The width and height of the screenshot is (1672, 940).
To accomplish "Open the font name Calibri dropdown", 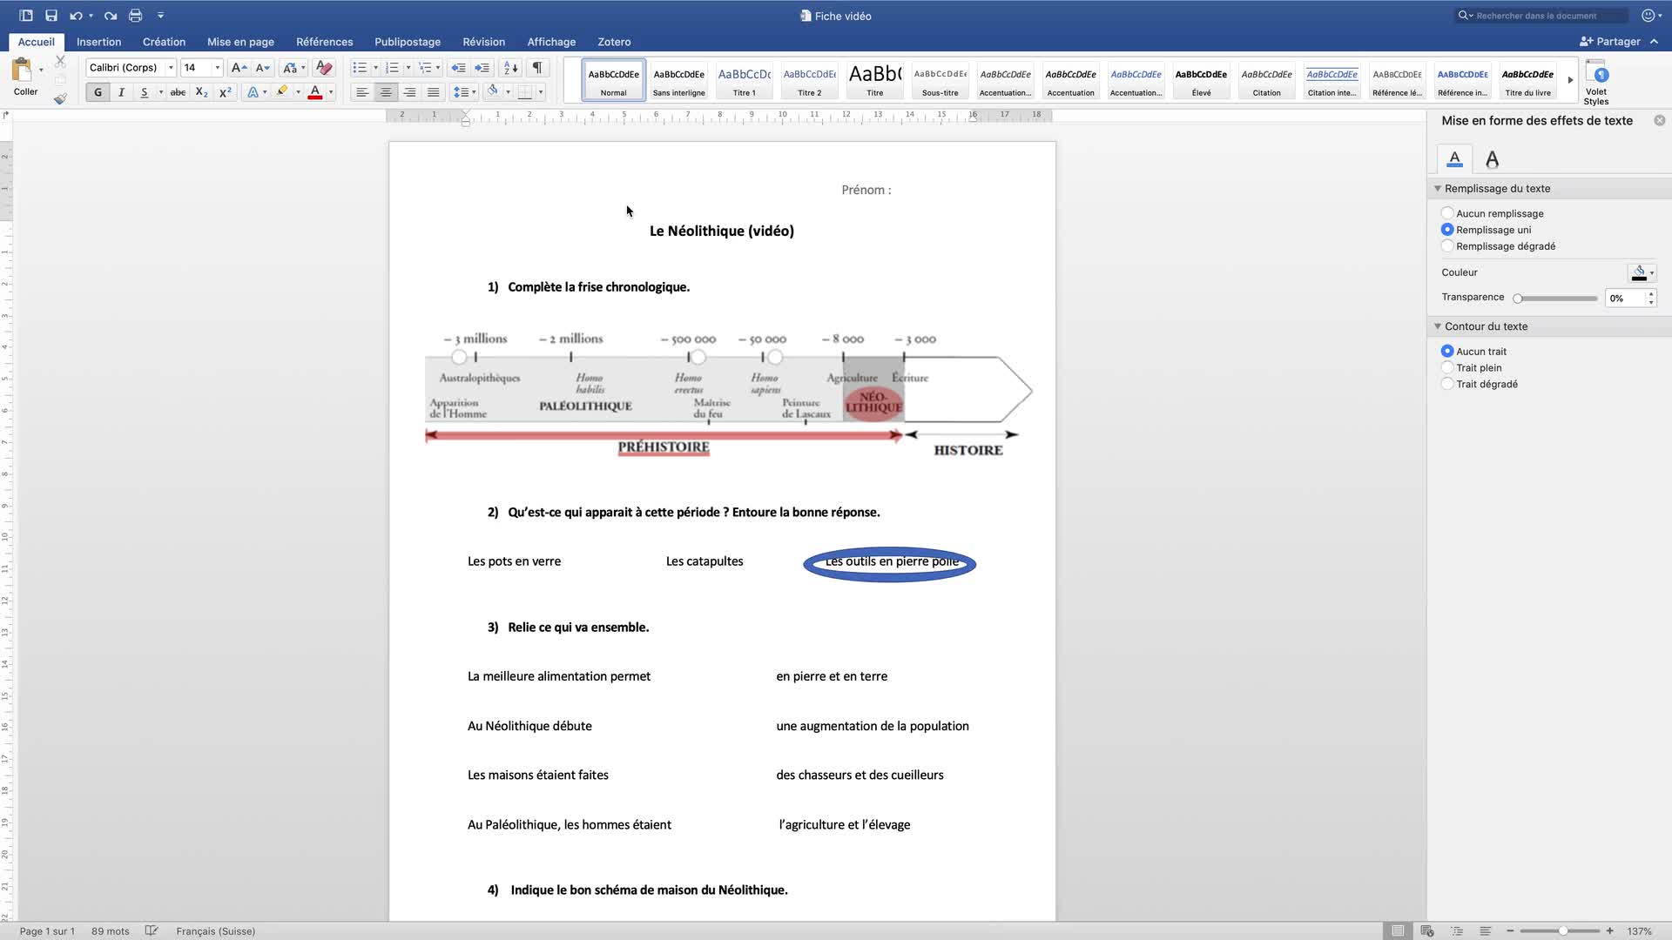I will (171, 68).
